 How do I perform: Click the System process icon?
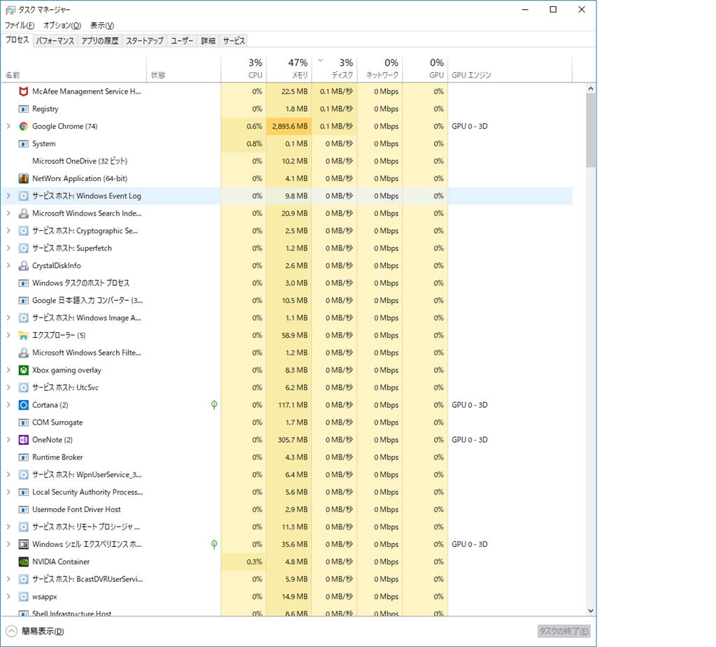pyautogui.click(x=23, y=143)
